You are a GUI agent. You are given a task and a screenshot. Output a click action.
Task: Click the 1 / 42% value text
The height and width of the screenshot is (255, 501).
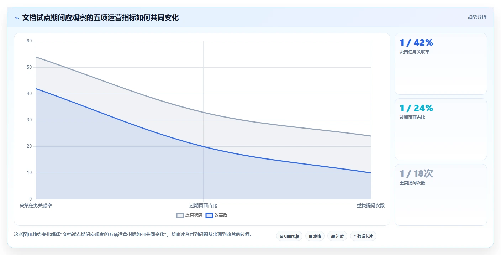pyautogui.click(x=416, y=43)
